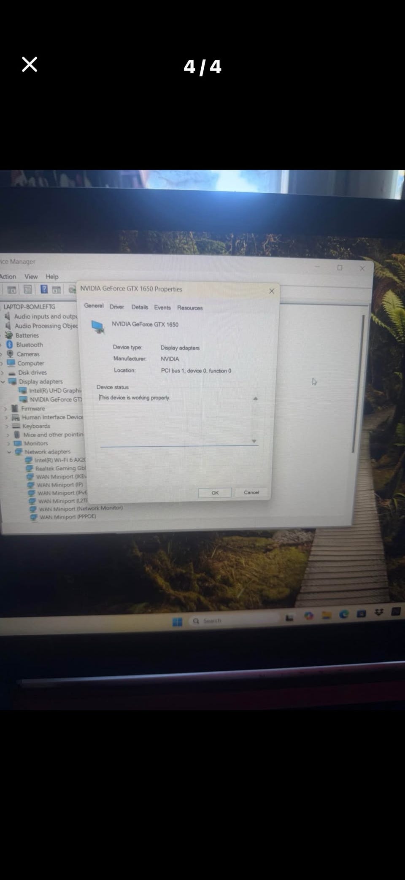Click the Mice and other pointing devices icon
This screenshot has height=880, width=405.
coord(17,435)
